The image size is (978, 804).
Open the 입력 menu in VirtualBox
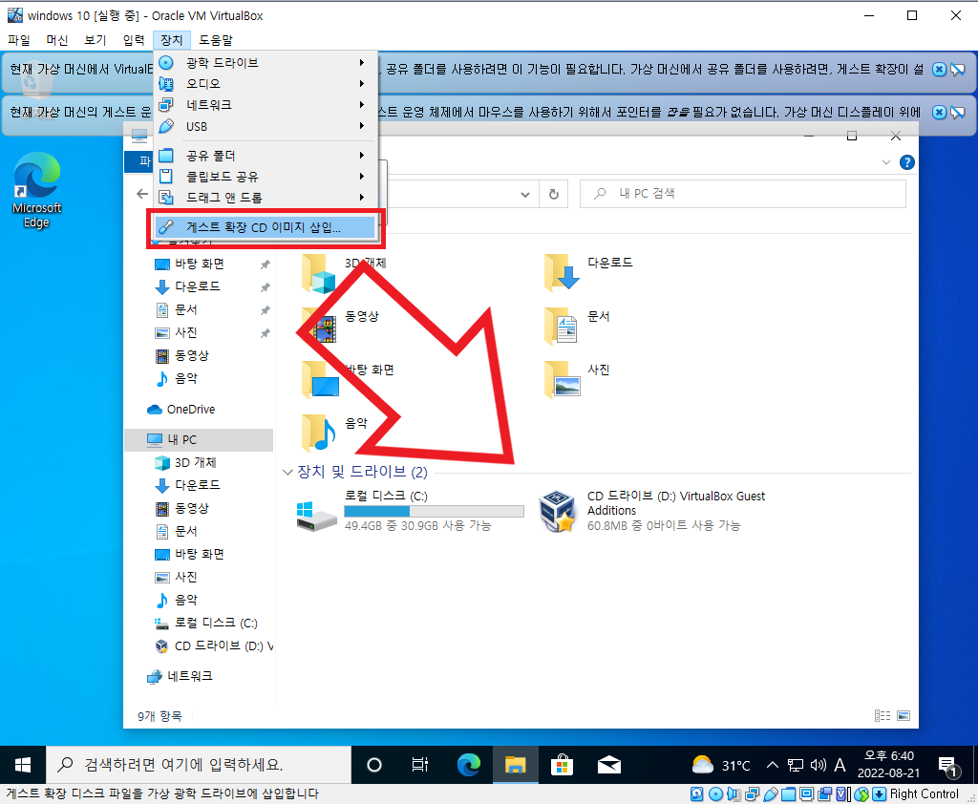tap(134, 40)
